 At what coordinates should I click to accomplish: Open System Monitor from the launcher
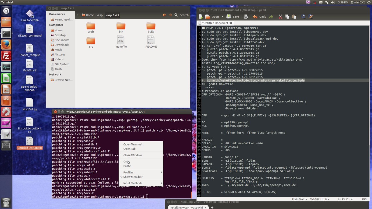click(6, 67)
